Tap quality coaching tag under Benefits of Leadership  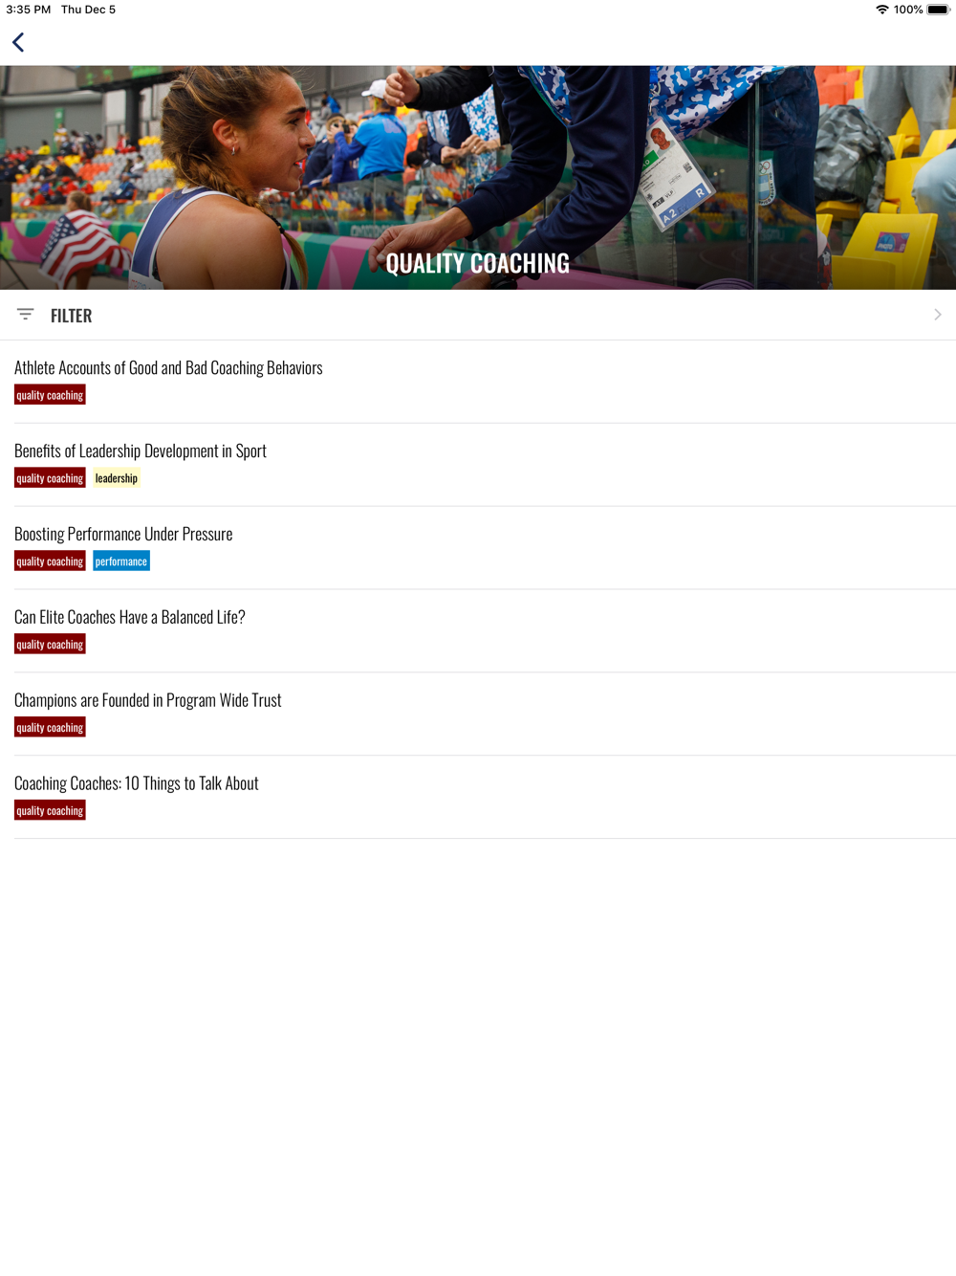(50, 478)
